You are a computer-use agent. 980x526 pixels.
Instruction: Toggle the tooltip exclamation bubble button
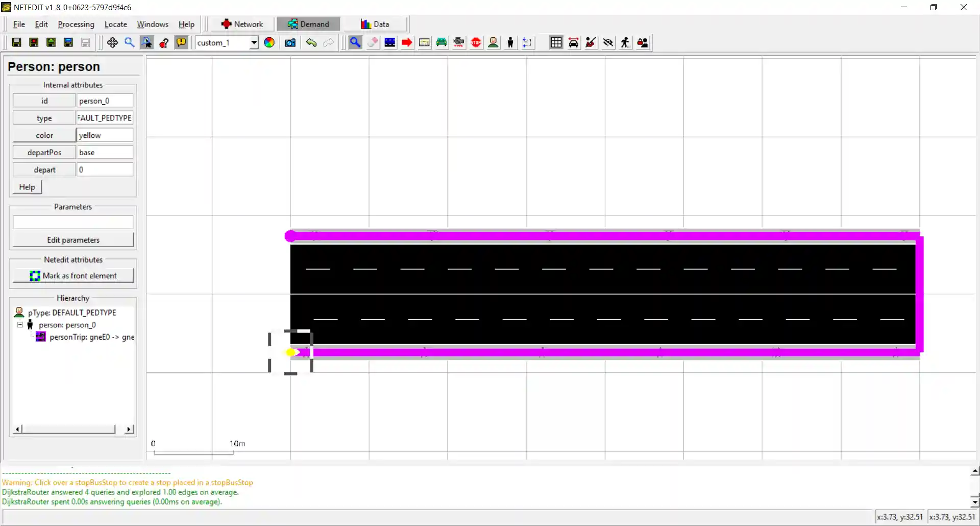click(181, 43)
